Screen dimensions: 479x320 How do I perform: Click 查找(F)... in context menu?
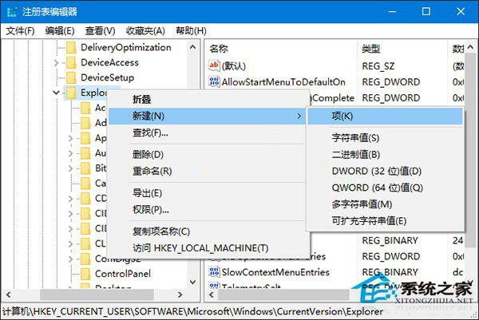coord(207,132)
